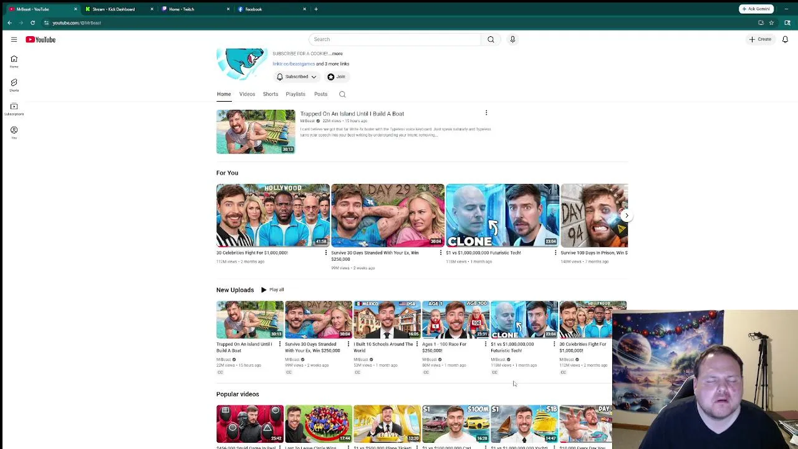Open options for Ages 1 - 100 Race video
798x449 pixels.
coord(485,344)
